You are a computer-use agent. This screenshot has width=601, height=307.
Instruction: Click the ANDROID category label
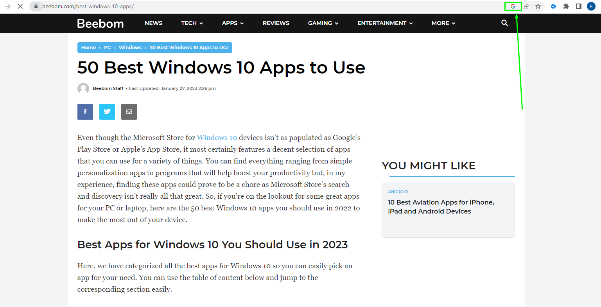[398, 192]
